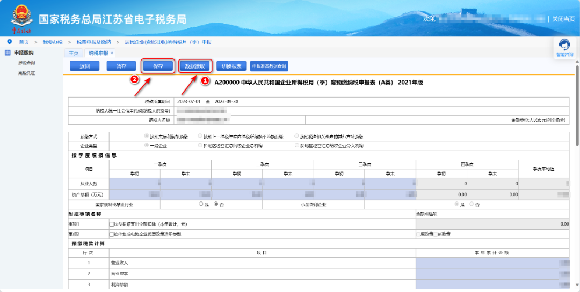Click the 申报缴纳 sidebar icon

pyautogui.click(x=8, y=53)
